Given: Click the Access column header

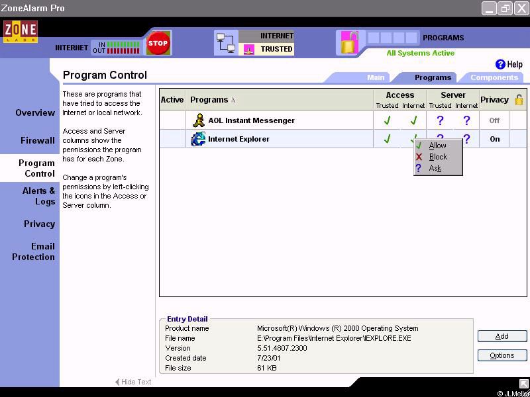Looking at the screenshot, I should click(400, 95).
